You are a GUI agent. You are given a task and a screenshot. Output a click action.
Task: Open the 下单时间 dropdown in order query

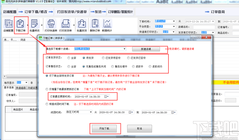point(174,21)
